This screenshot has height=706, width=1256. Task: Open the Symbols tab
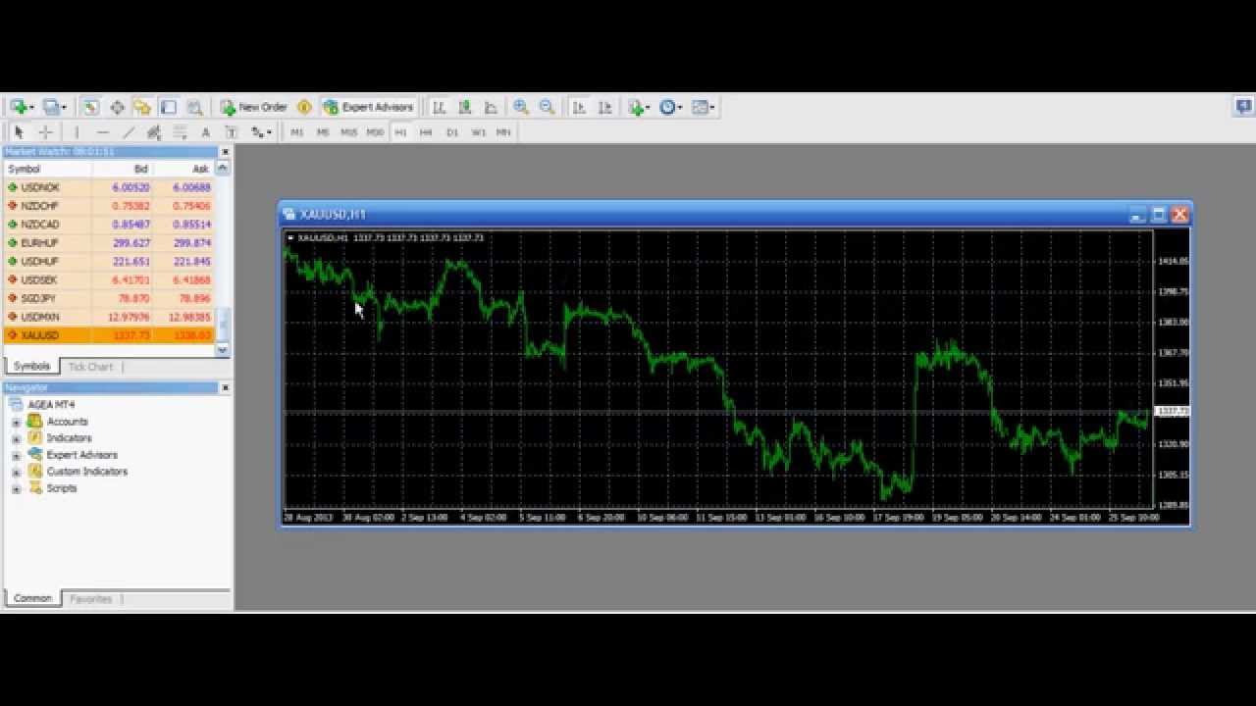coord(31,366)
